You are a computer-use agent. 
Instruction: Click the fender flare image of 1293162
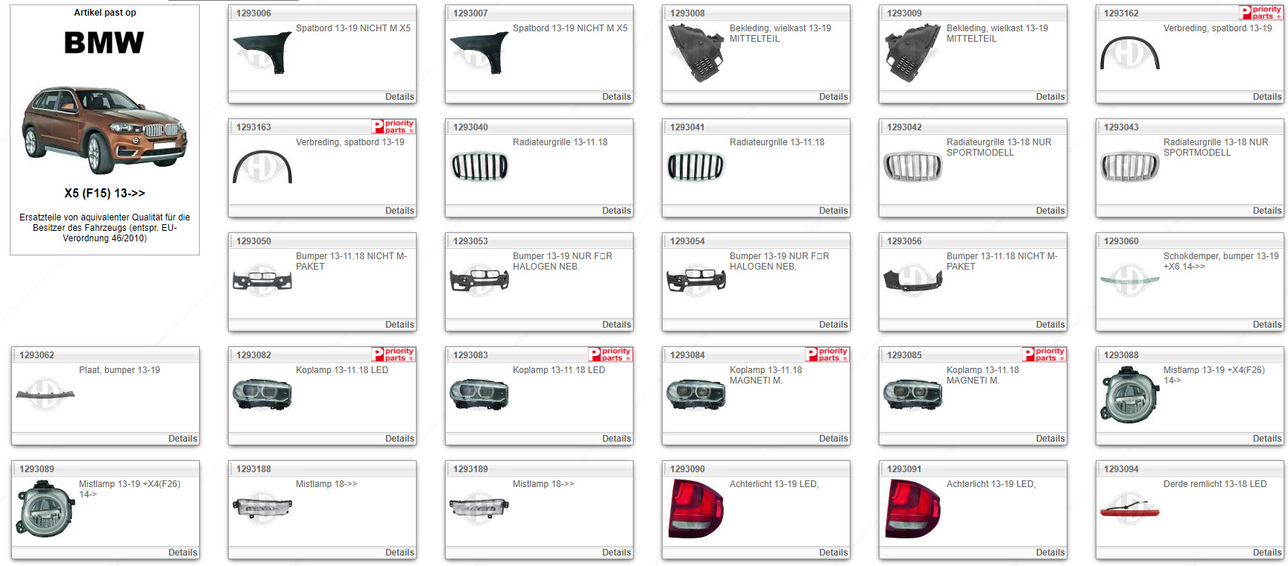[x=1130, y=53]
